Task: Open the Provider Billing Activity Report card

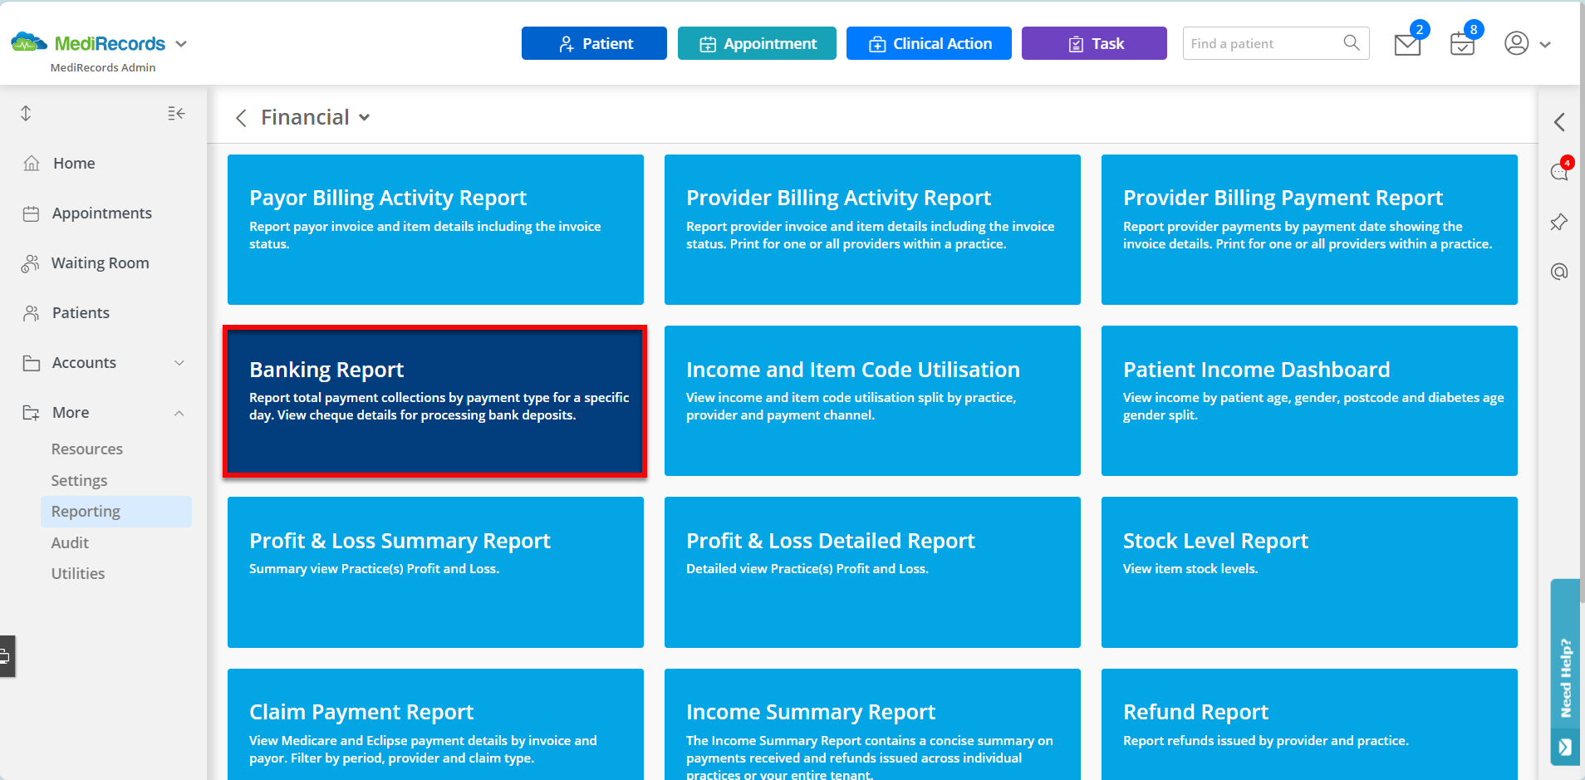Action: [872, 229]
